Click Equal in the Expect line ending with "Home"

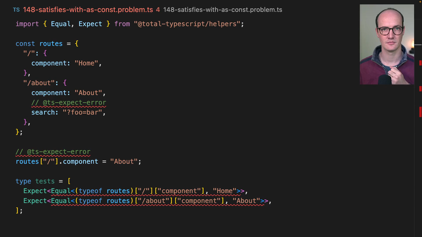coord(61,191)
